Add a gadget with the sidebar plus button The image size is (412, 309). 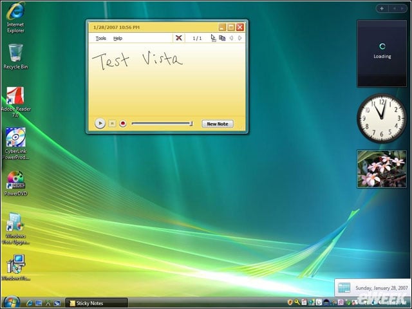click(x=382, y=8)
